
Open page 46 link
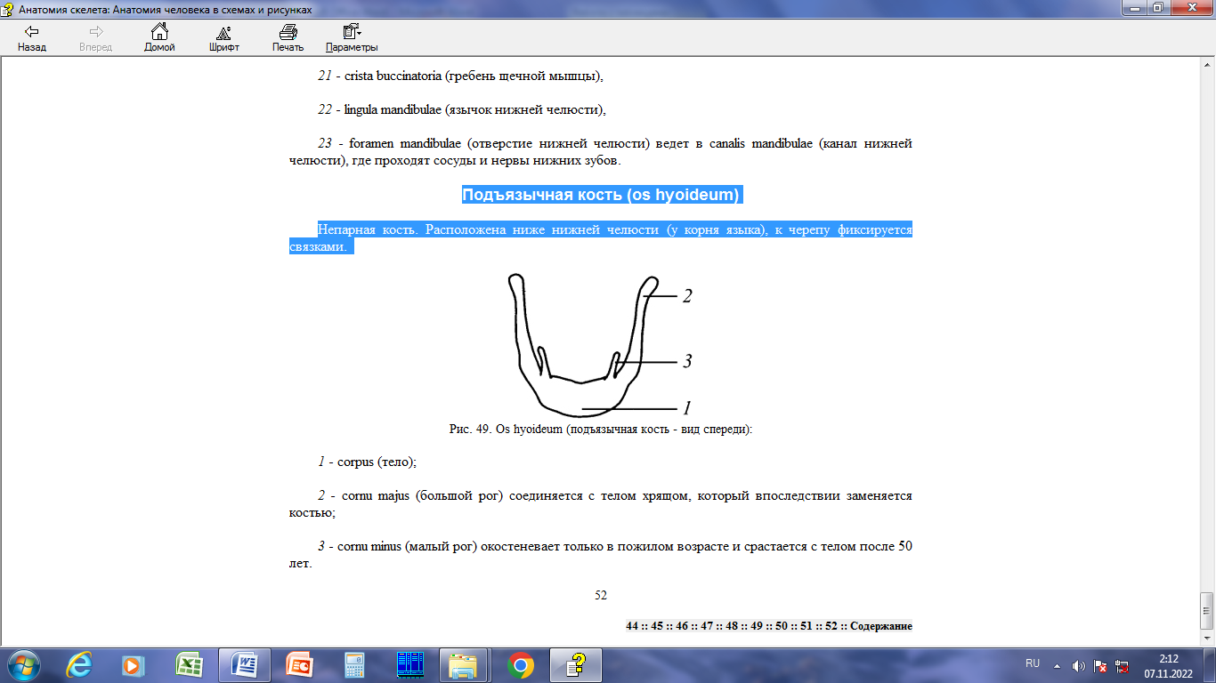[x=682, y=626]
